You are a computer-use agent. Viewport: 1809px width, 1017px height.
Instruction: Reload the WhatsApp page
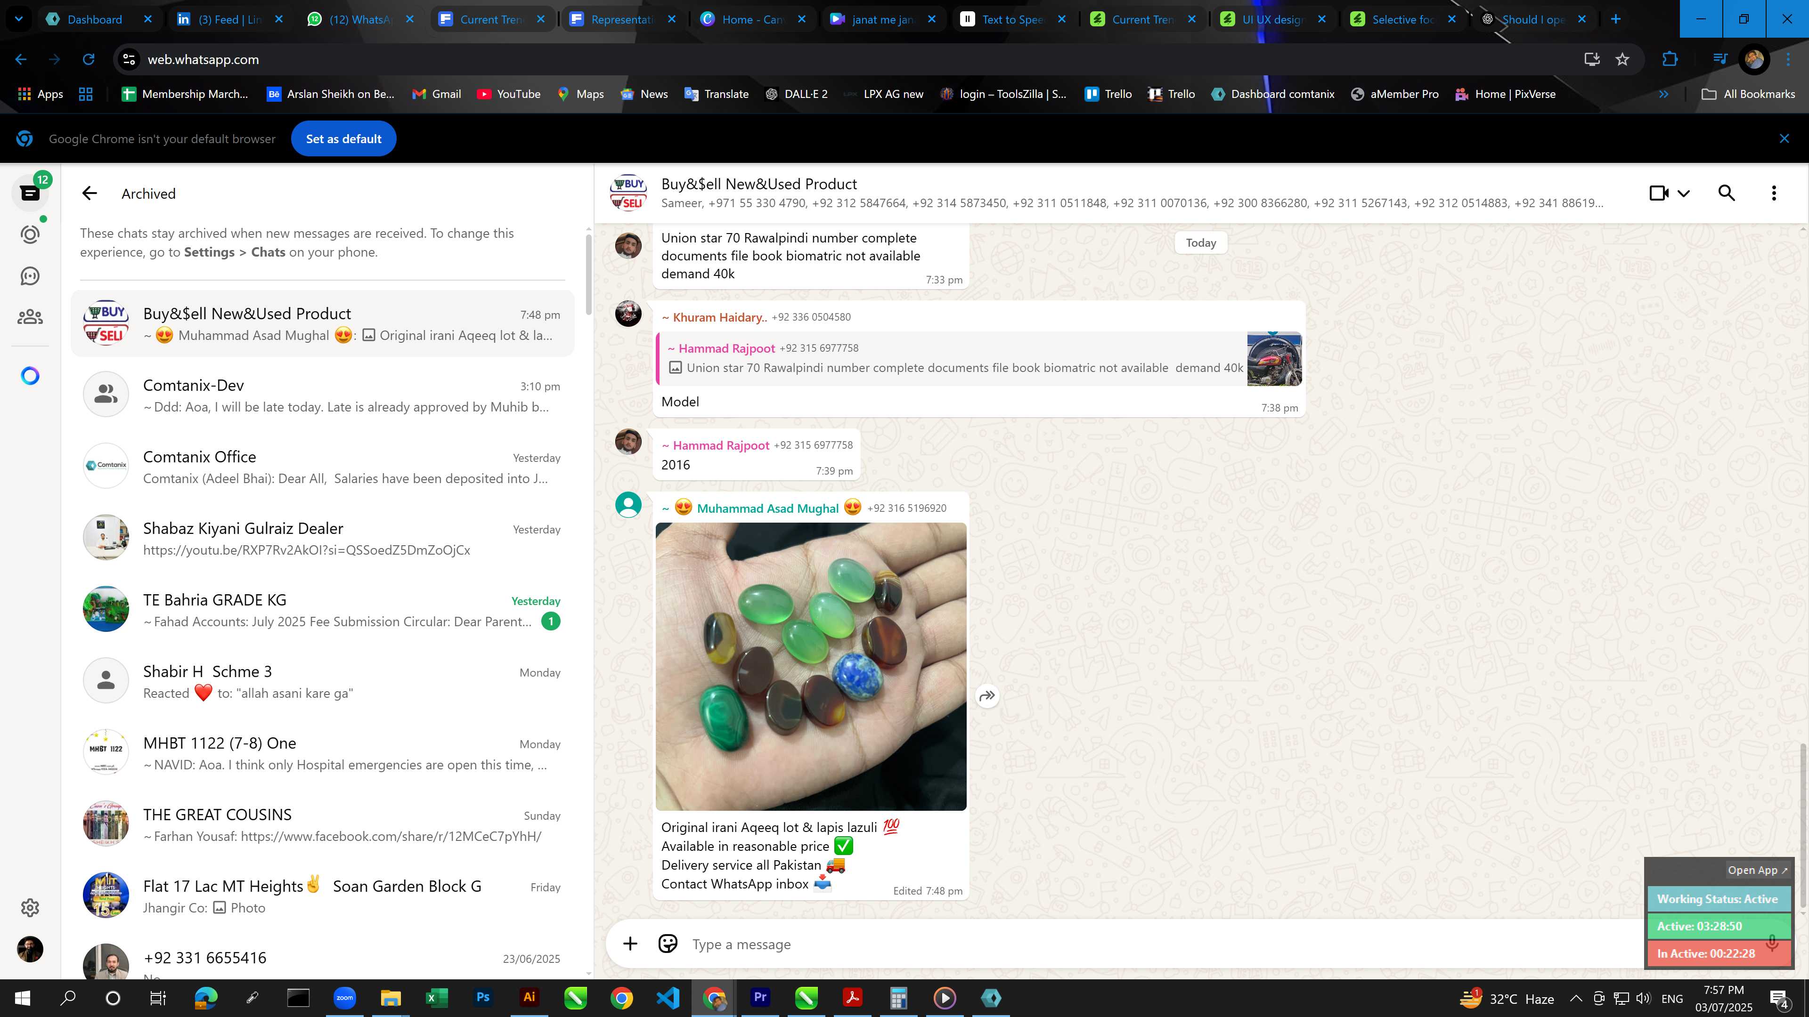pyautogui.click(x=89, y=60)
